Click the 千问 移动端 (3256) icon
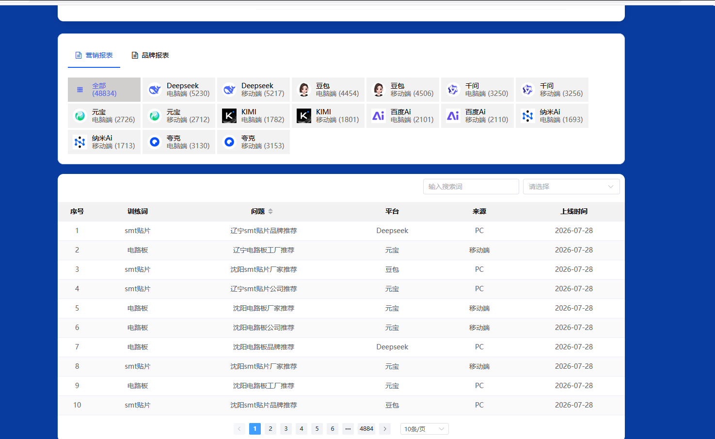This screenshot has height=439, width=715. (x=528, y=90)
